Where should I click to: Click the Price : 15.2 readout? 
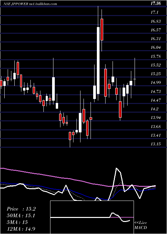pyautogui.click(x=21, y=209)
